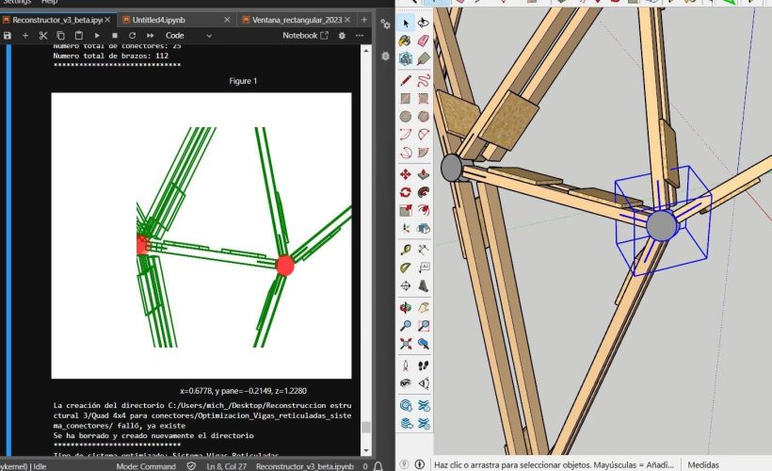This screenshot has width=772, height=471.
Task: Select the Eraser tool in SketchUp
Action: pos(424,41)
